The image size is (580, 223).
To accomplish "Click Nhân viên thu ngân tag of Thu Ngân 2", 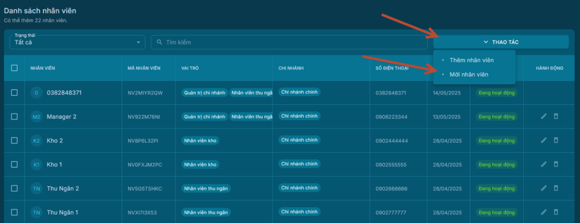I will (206, 188).
